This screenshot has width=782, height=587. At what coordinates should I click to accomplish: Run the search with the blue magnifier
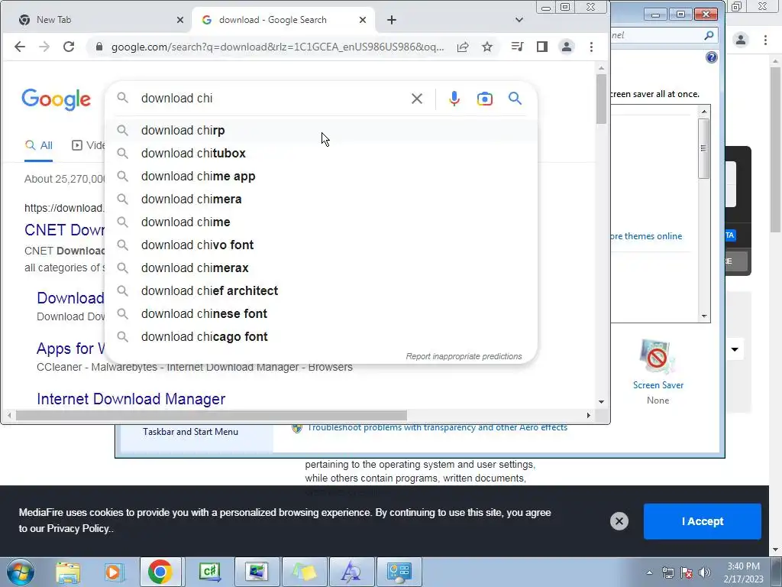pos(515,99)
